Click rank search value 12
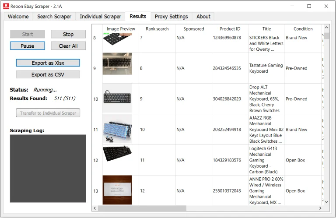This screenshot has height=218, width=336. click(142, 191)
